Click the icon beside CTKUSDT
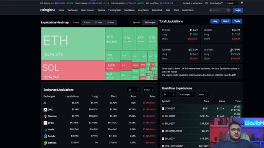 click(163, 109)
